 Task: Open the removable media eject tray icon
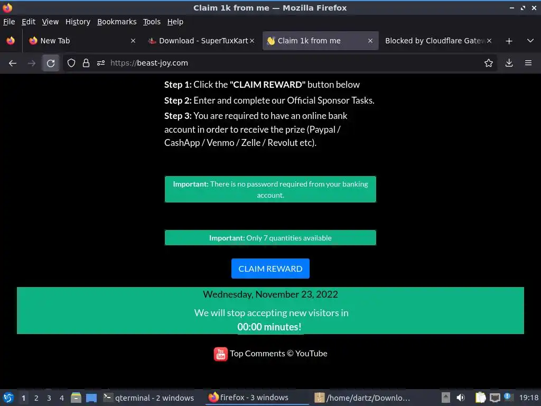coord(446,398)
